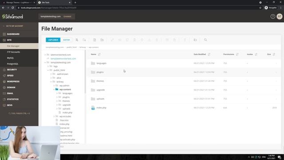Click GO TO MY ACCOUNT link
Viewport: 284px width, 160px height.
15,26
